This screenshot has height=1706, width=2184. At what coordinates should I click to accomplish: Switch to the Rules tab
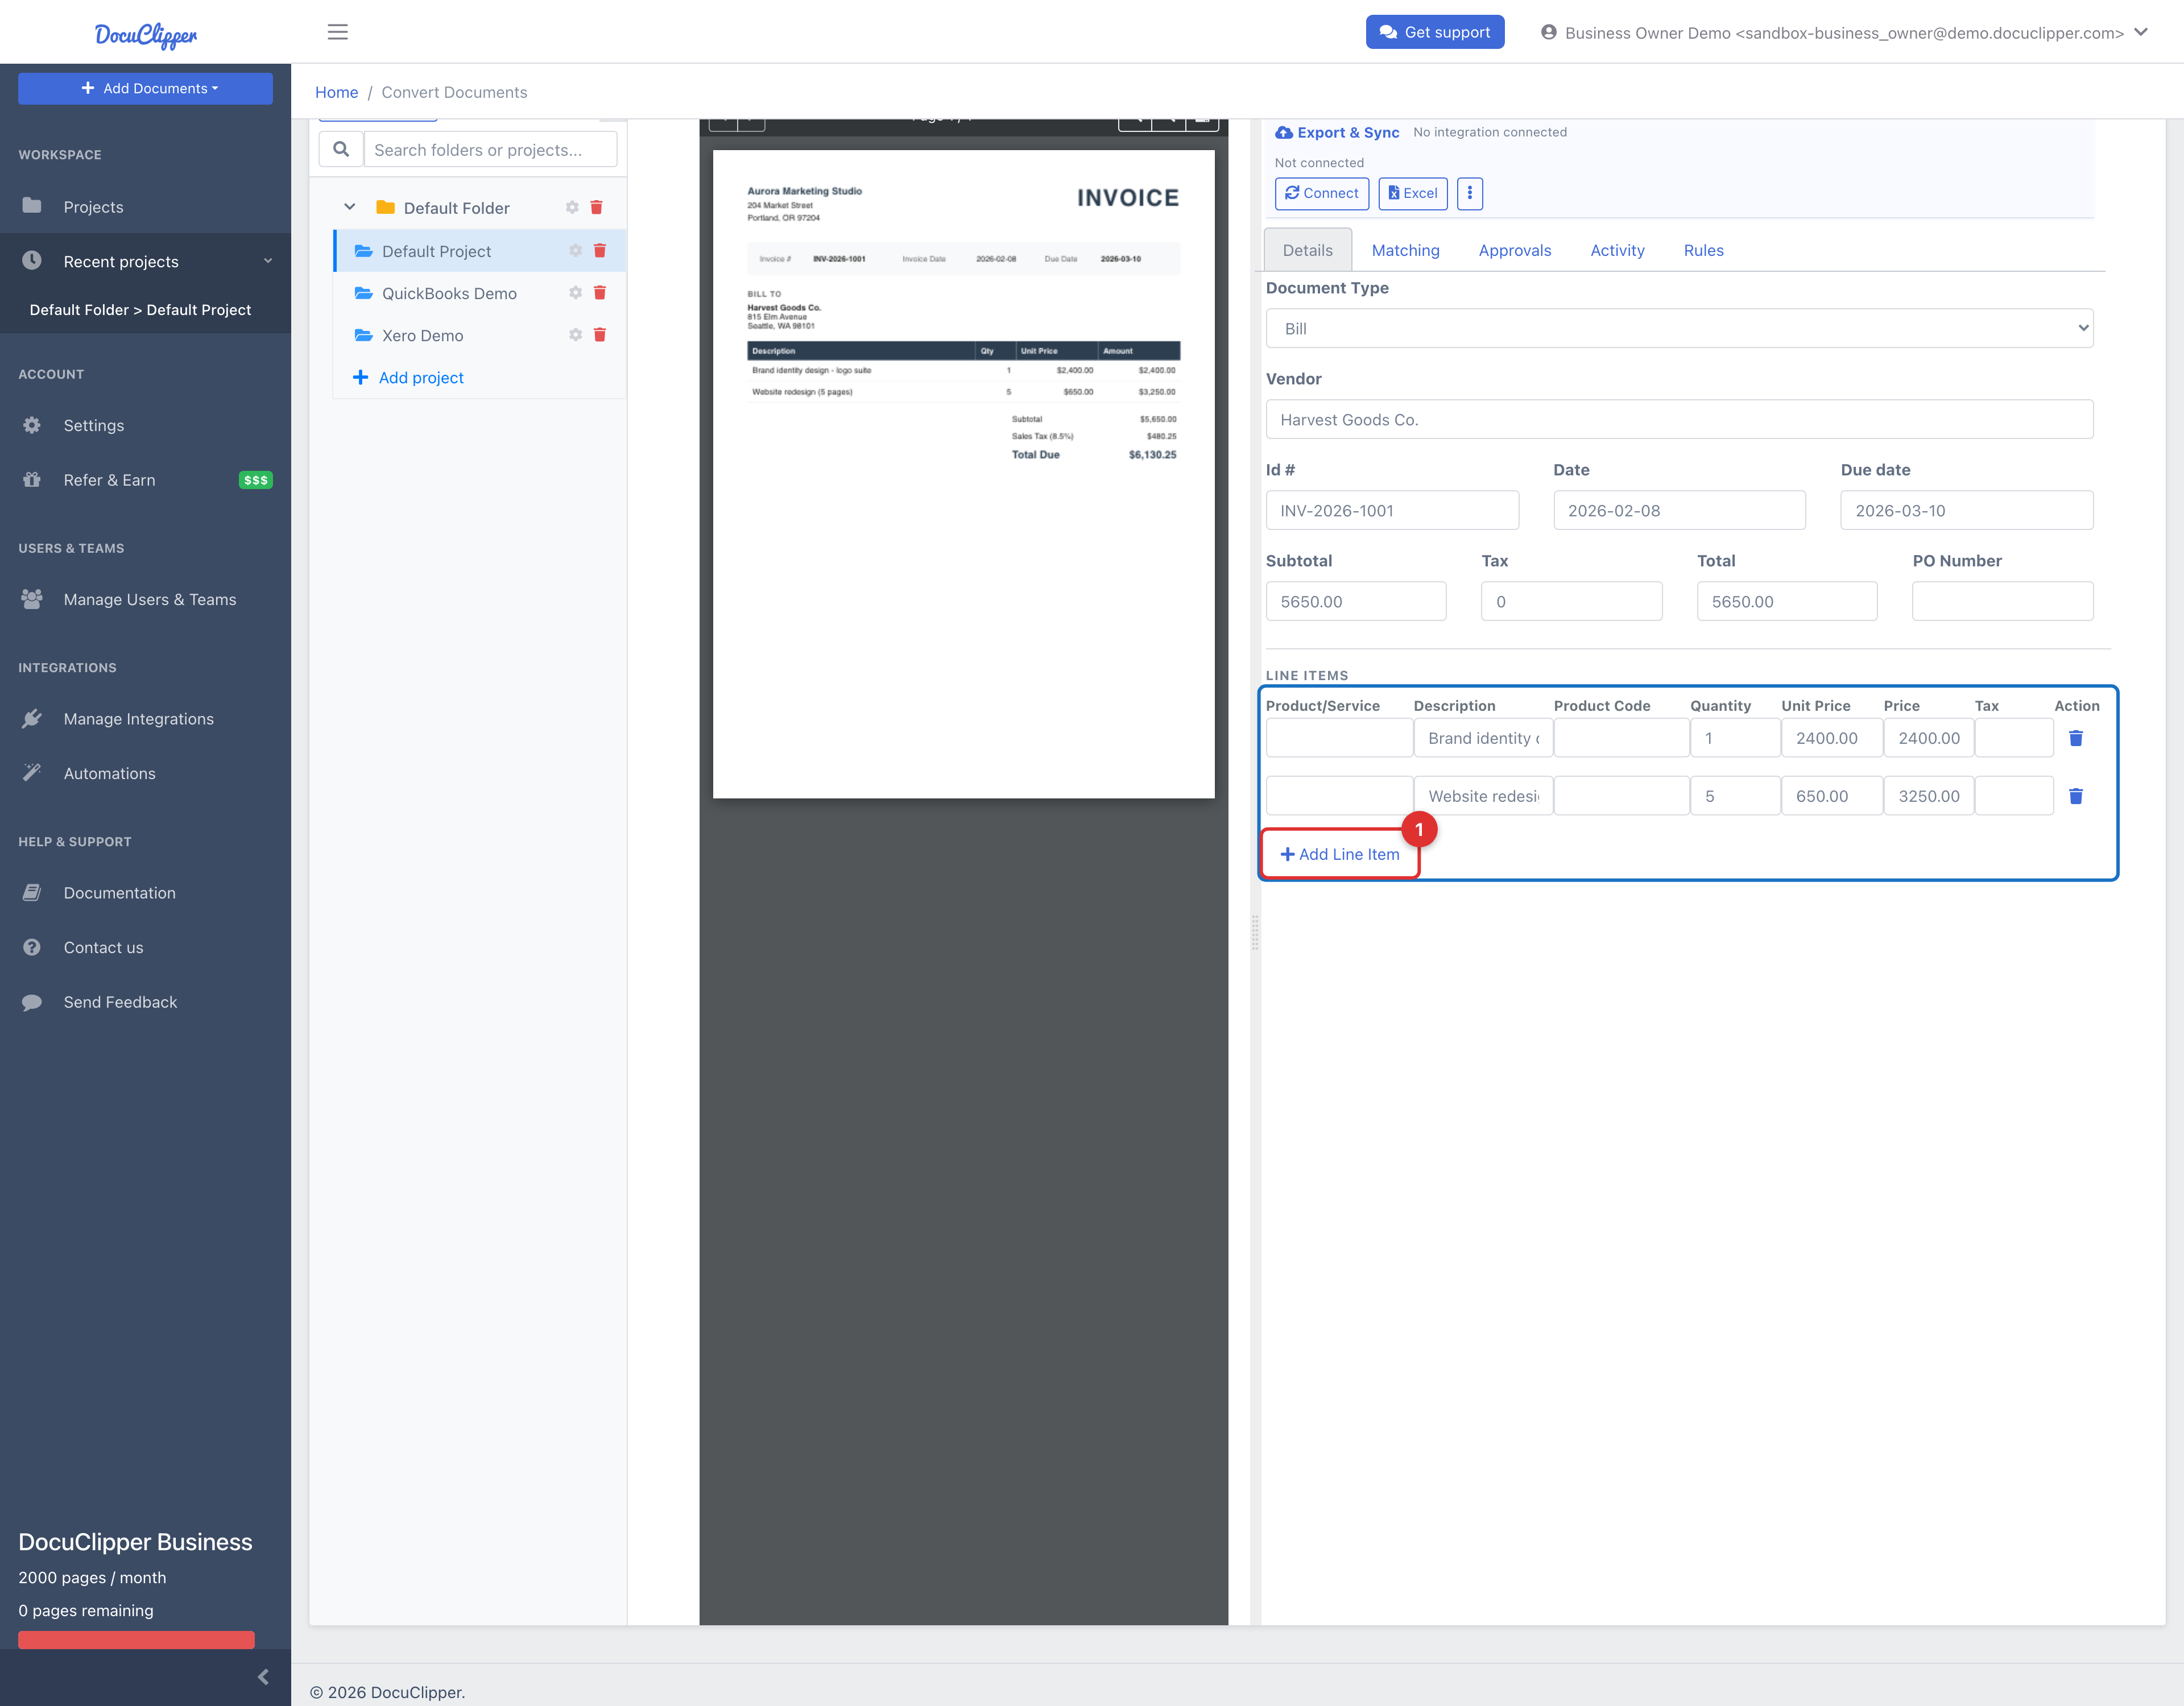coord(1703,250)
